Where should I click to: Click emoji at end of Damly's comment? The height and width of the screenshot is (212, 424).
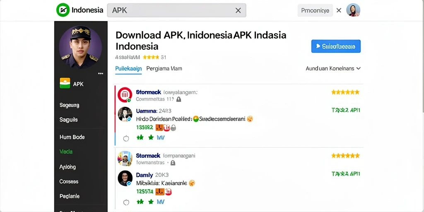(x=192, y=183)
